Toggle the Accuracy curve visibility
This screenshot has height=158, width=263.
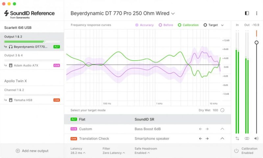(144, 25)
